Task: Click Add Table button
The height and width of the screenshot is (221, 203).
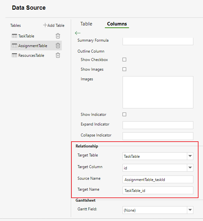Action: 54,25
